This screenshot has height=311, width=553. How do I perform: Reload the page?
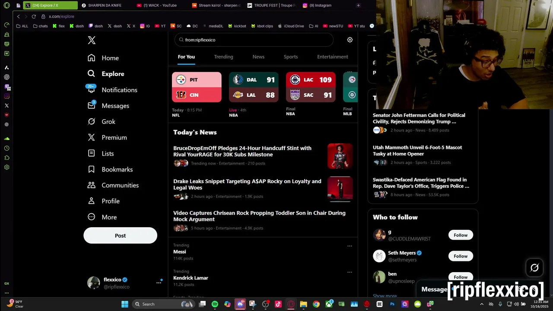click(x=34, y=16)
